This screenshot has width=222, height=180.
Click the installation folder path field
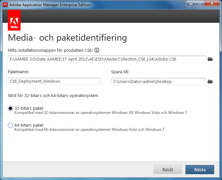click(x=107, y=59)
